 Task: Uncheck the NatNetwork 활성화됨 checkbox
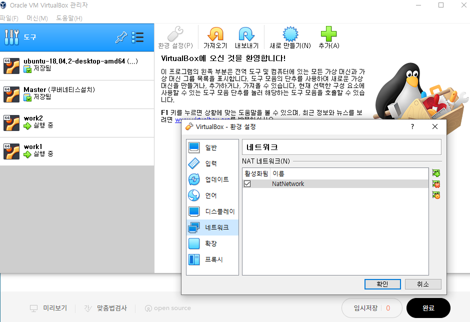tap(247, 184)
